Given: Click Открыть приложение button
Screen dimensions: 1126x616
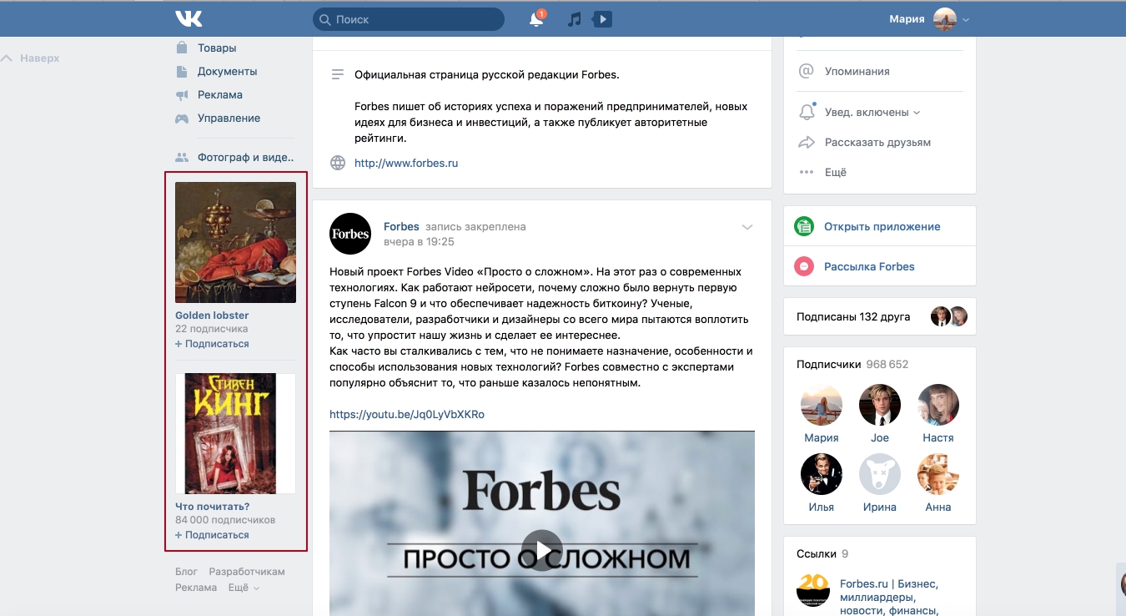Looking at the screenshot, I should click(882, 226).
